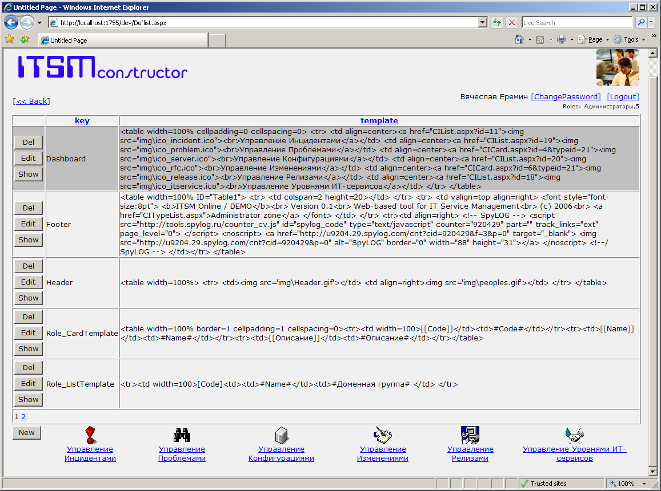
Task: Open the Tools menu
Action: click(x=629, y=39)
